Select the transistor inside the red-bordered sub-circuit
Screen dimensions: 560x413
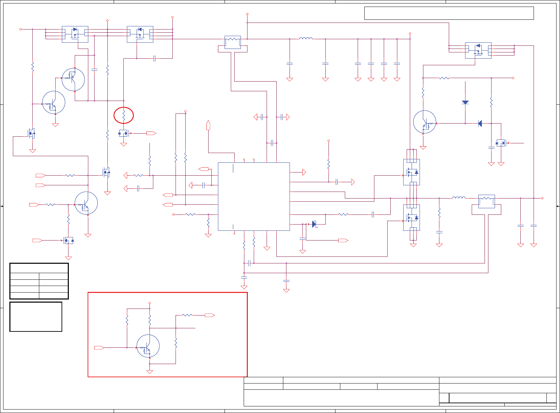(148, 346)
